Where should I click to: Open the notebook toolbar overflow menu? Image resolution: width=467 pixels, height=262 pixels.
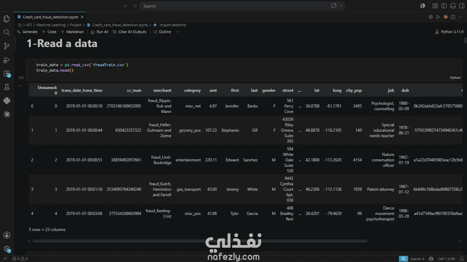point(177,32)
